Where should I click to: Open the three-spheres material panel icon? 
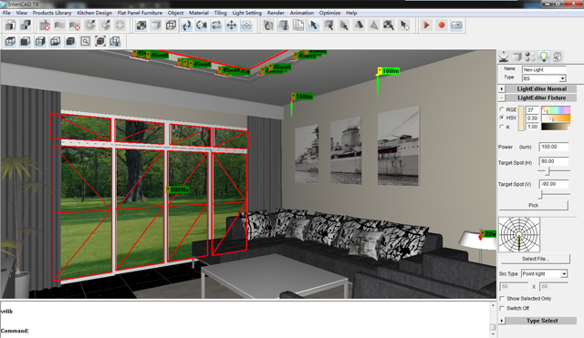pos(529,56)
